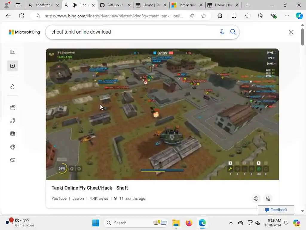Click the page vertical scrollbar thumb
Screen dimensions: 306x230
[x=302, y=37]
